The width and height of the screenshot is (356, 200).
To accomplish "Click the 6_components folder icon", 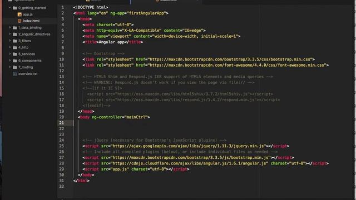I will pos(15,61).
